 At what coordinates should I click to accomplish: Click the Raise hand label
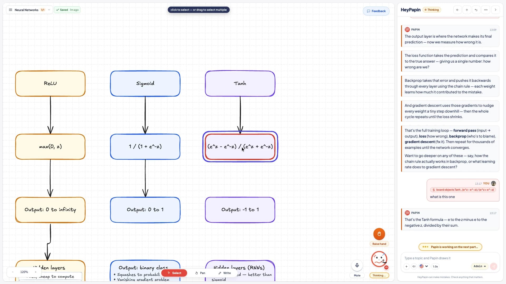click(x=379, y=244)
